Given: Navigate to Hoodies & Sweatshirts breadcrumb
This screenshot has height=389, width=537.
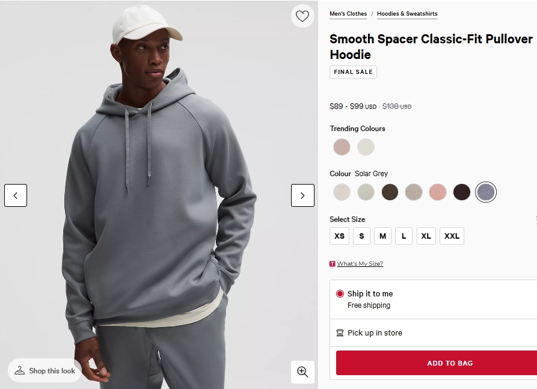Looking at the screenshot, I should coord(407,14).
